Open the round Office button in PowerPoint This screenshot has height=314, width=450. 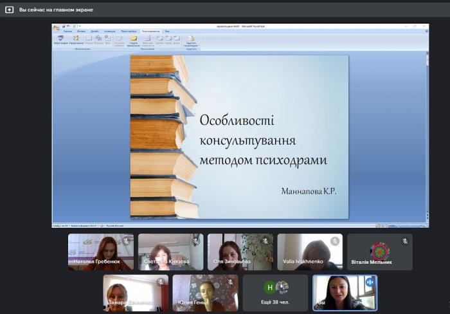(x=57, y=28)
